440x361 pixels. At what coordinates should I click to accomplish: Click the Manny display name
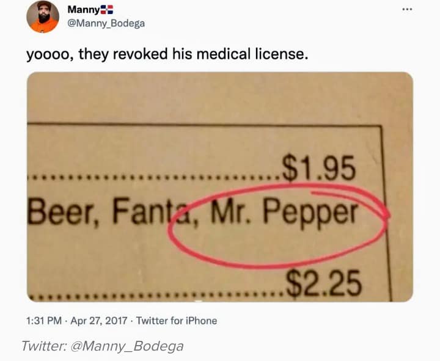point(84,10)
